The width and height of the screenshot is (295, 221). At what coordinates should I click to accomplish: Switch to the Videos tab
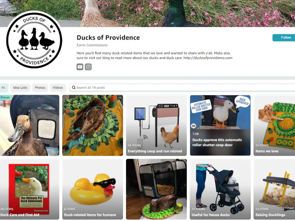(x=58, y=88)
